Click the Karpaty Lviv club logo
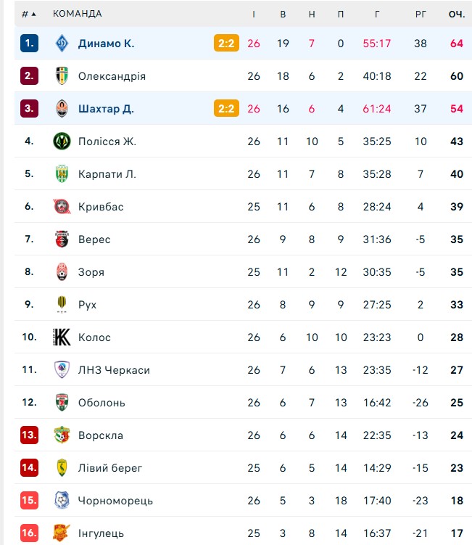The width and height of the screenshot is (472, 545). (62, 174)
